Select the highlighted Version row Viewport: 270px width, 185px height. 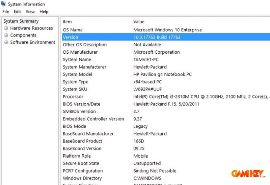(x=166, y=37)
